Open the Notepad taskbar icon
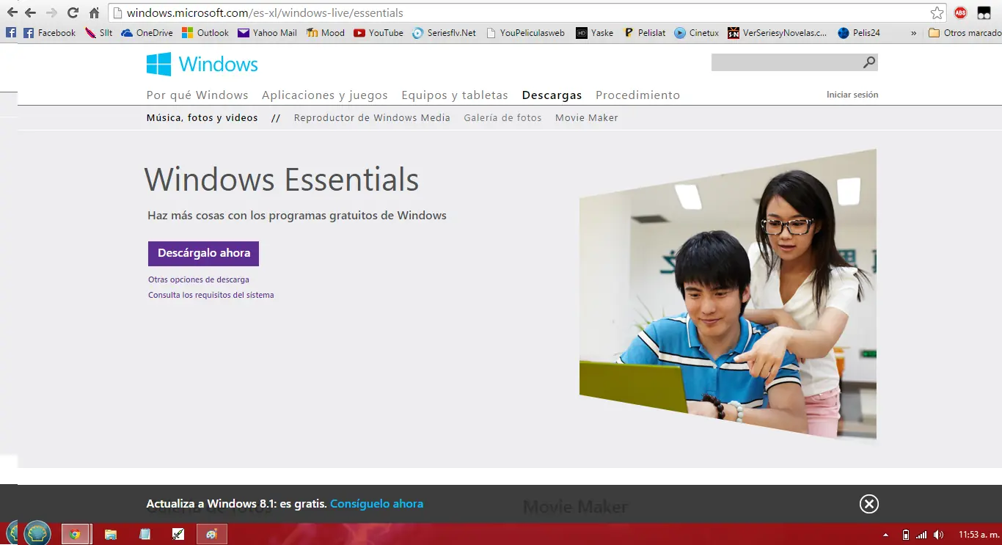The width and height of the screenshot is (1002, 545). (145, 534)
